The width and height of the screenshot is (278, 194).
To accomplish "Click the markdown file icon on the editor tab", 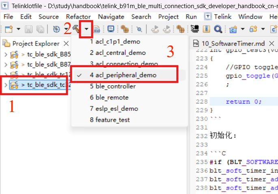I will click(x=196, y=43).
